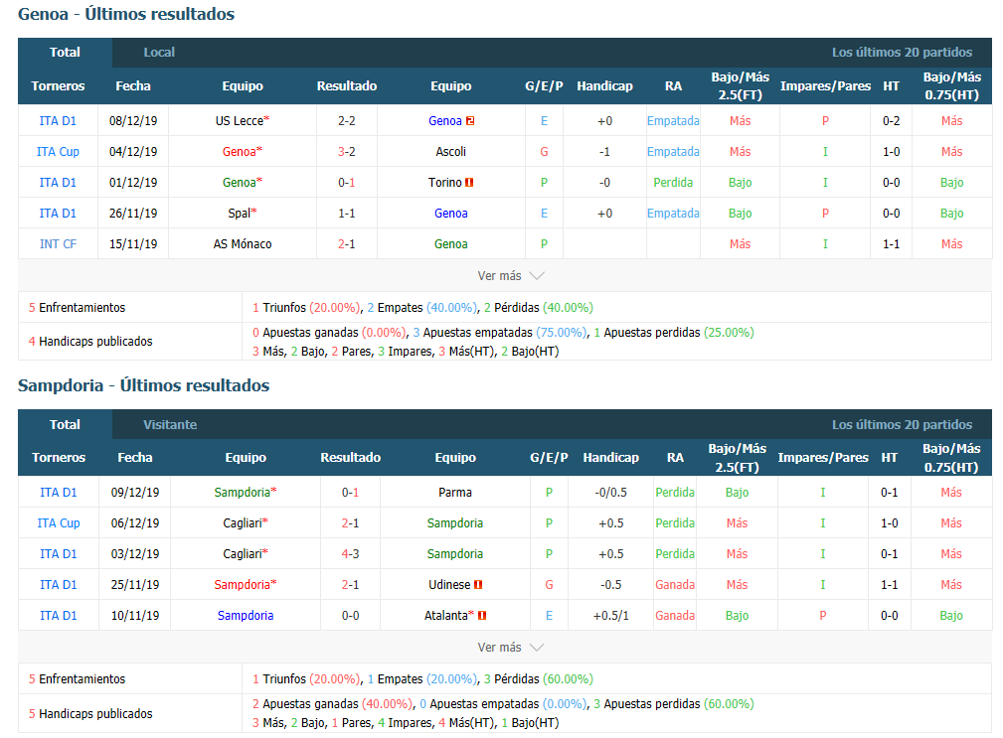The height and width of the screenshot is (738, 1003).
Task: Click the Atalanta team name
Action: coord(446,615)
